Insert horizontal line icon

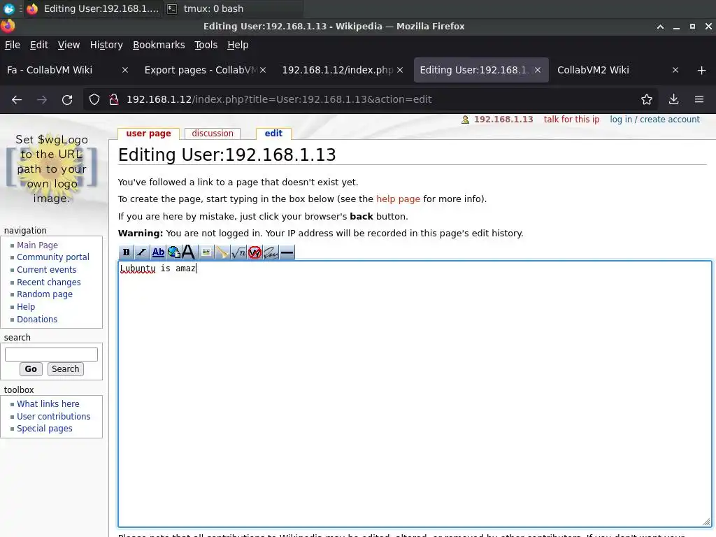287,252
